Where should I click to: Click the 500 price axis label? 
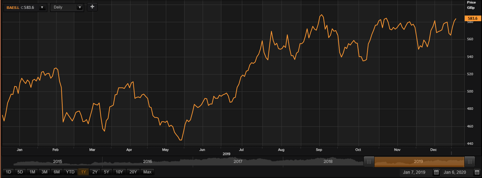470,91
